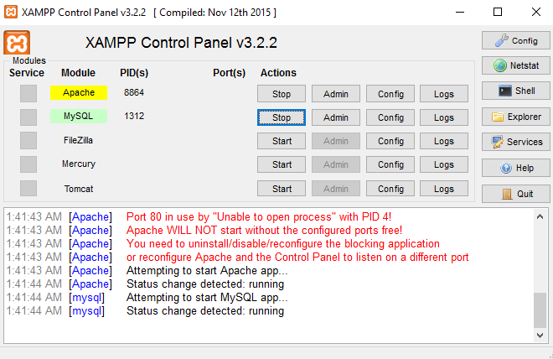553x359 pixels.
Task: Click the log scrollbar down arrow
Action: [540, 335]
